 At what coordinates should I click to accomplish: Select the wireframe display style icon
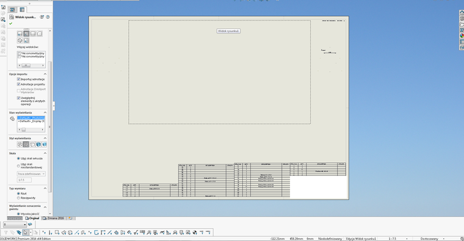click(20, 145)
